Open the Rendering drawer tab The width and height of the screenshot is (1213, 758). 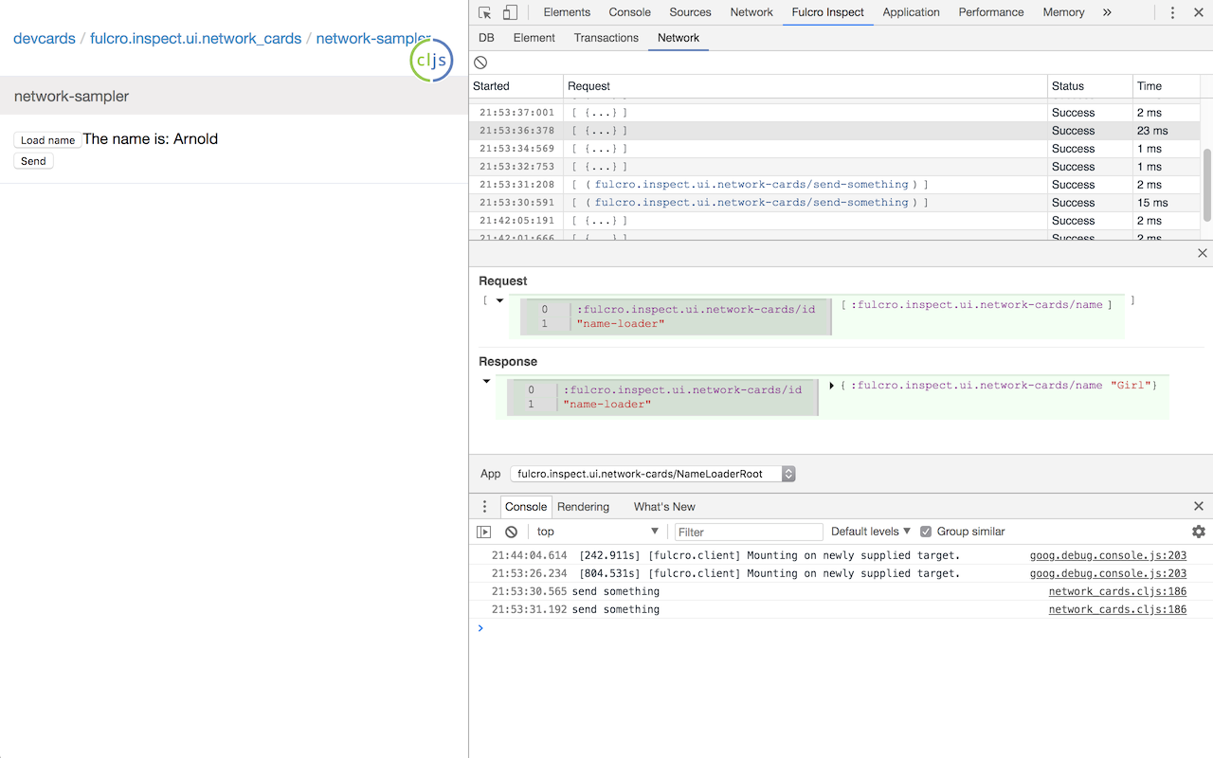pos(583,506)
